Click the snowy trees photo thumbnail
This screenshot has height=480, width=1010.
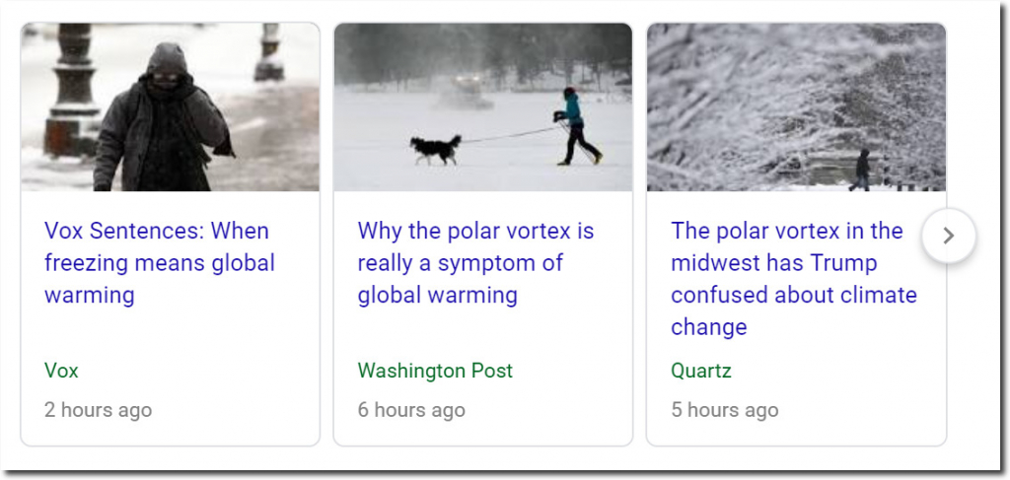pos(796,106)
